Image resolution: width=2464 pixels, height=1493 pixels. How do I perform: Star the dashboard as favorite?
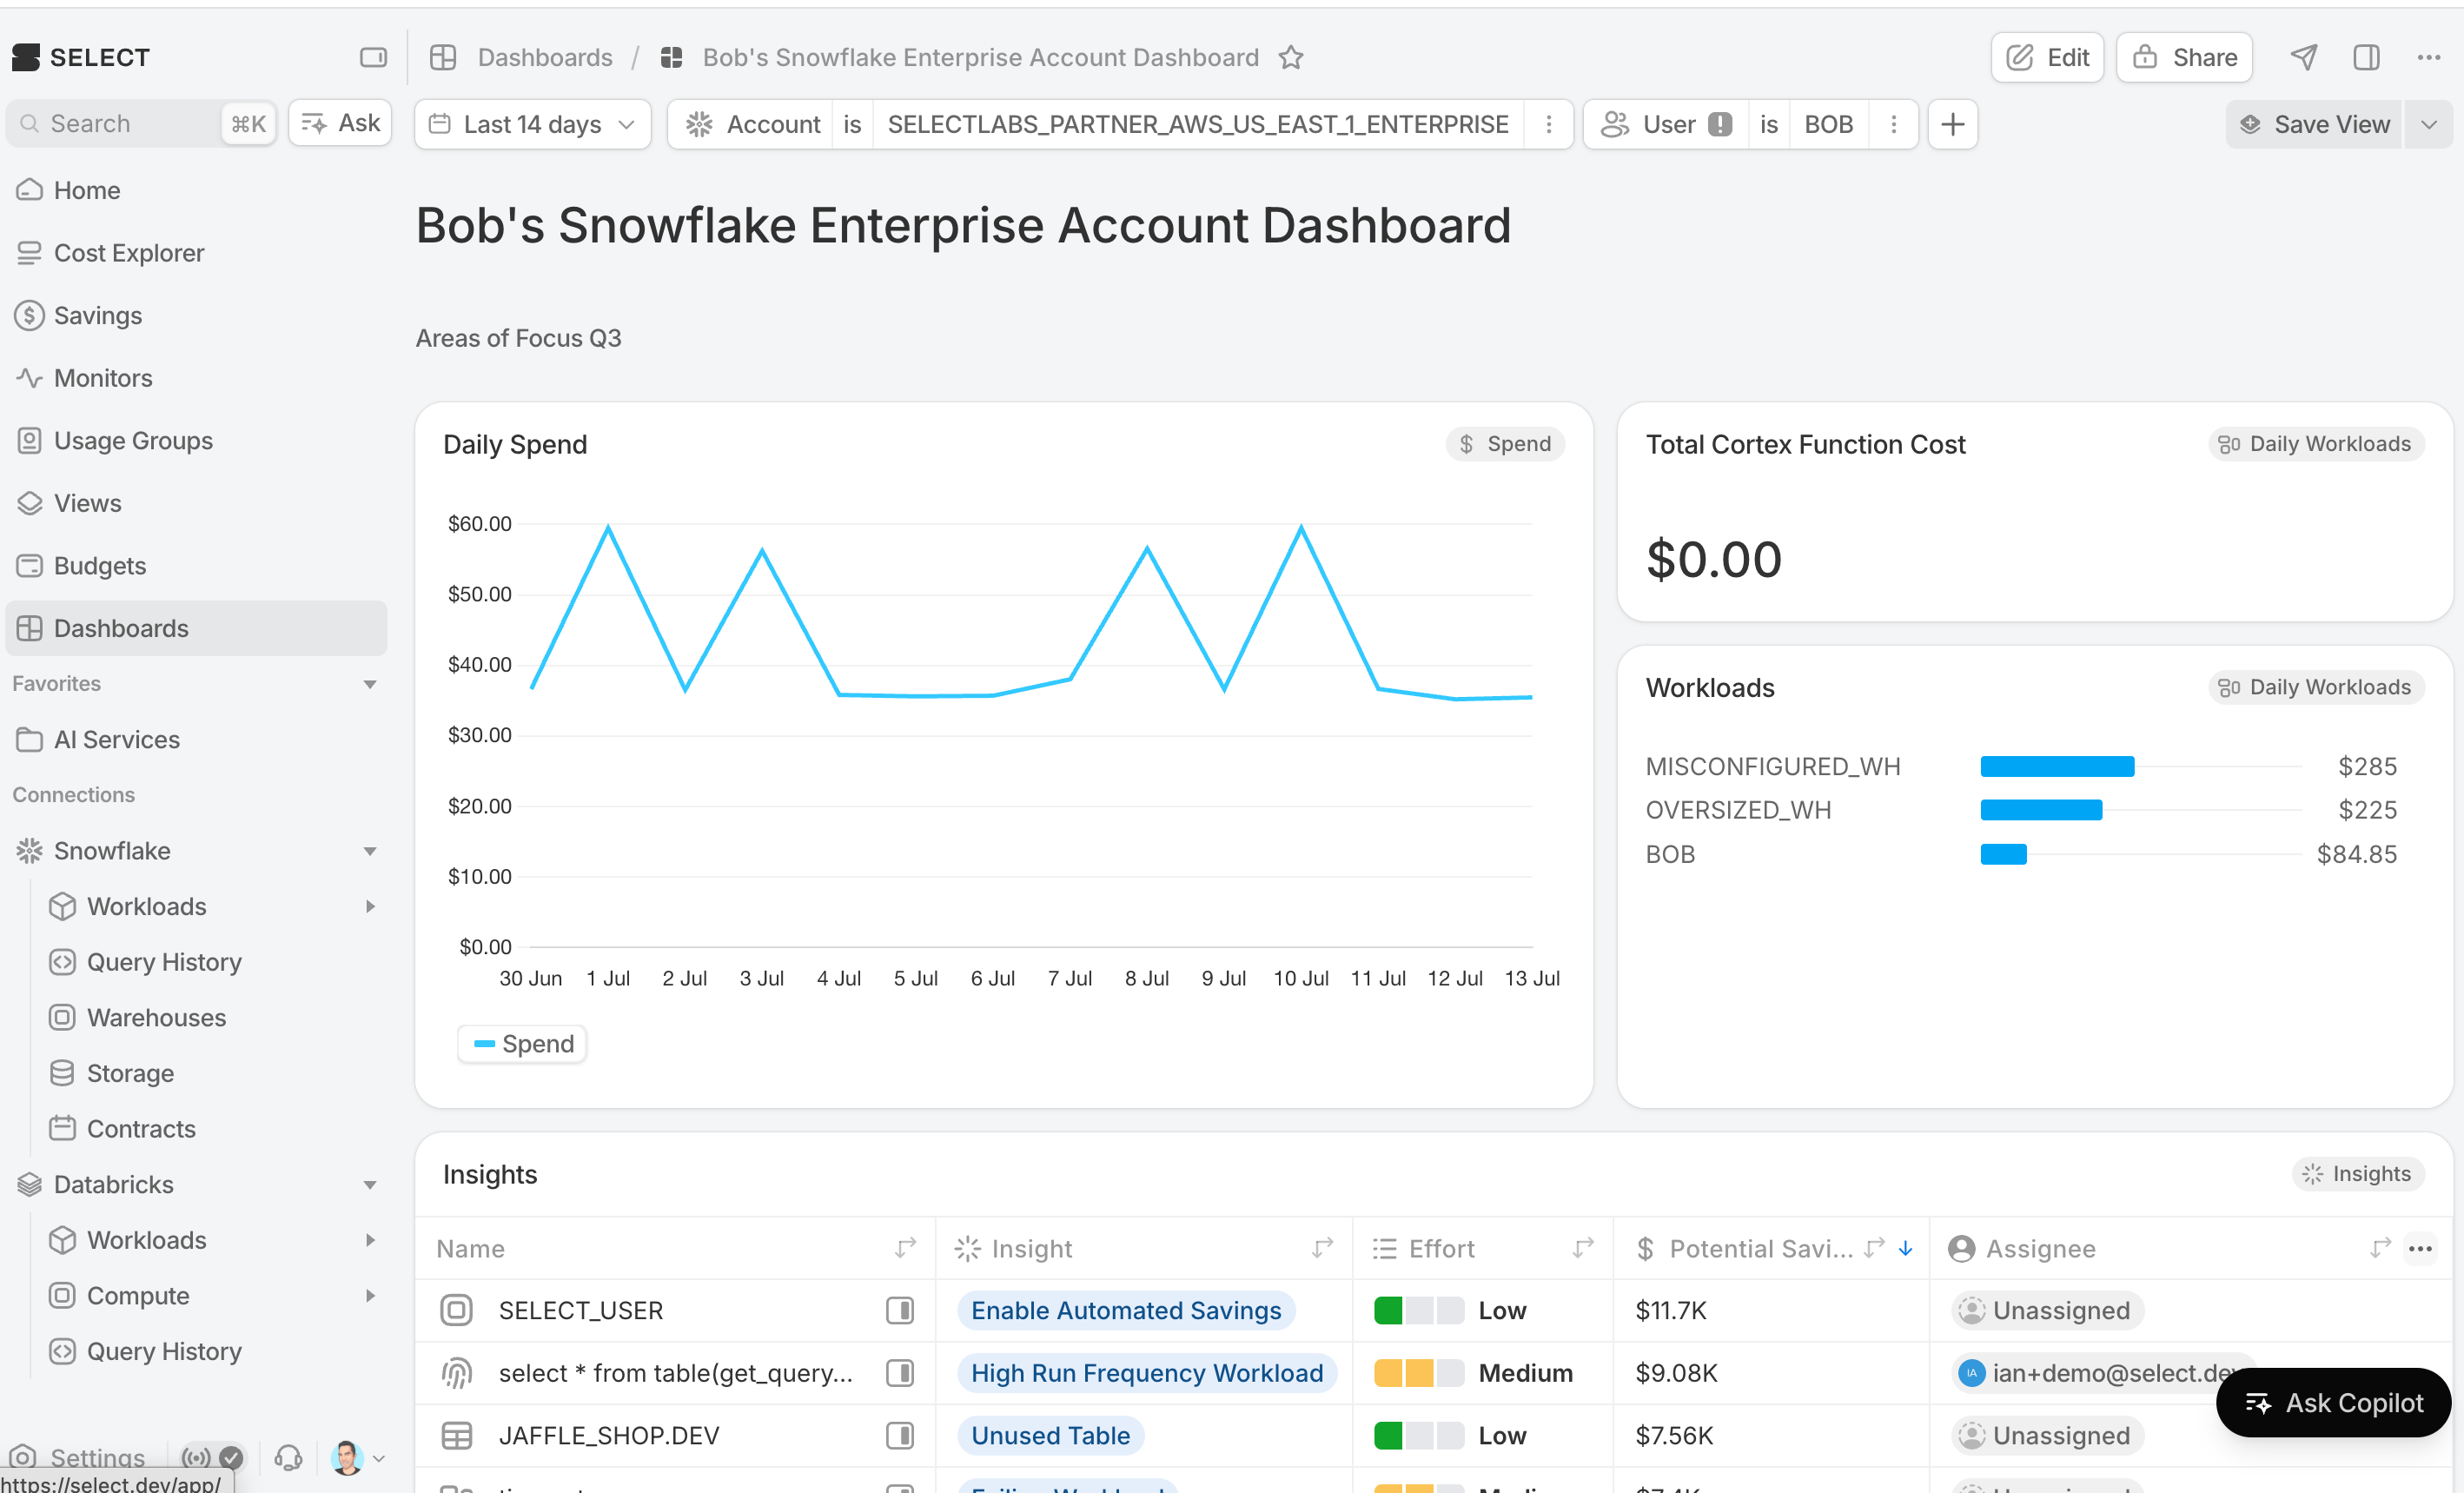click(1291, 58)
